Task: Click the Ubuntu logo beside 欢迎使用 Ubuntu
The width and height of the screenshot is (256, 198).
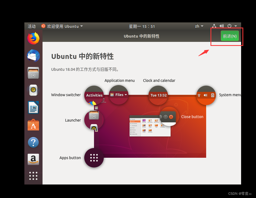Action: pyautogui.click(x=43, y=26)
